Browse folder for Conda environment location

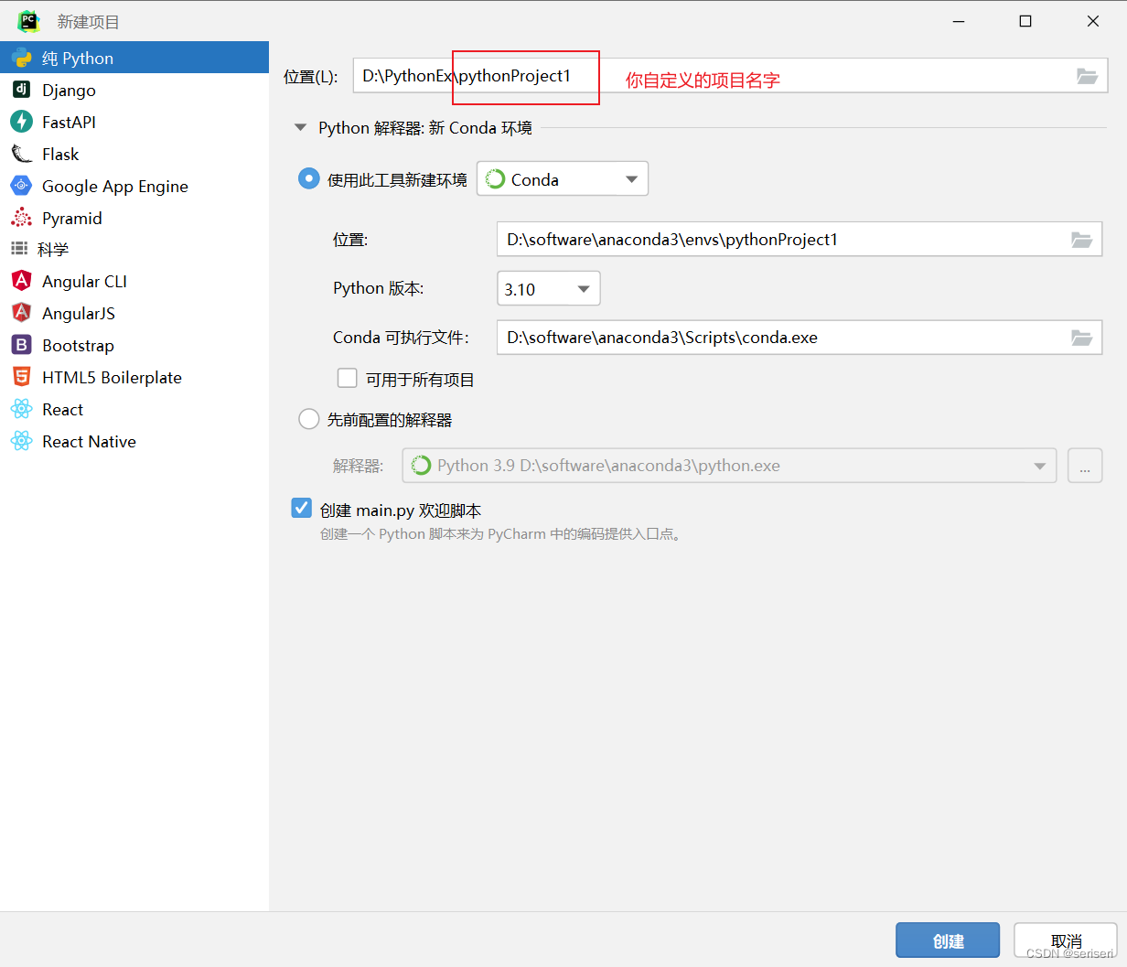pyautogui.click(x=1081, y=240)
